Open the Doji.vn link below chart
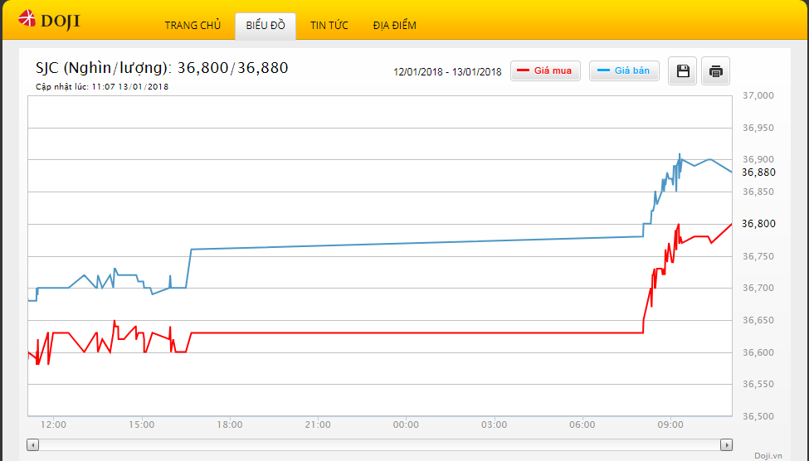The image size is (809, 461). click(x=768, y=455)
